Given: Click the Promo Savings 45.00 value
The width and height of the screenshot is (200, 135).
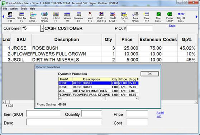Looking at the screenshot, I should point(62,104).
